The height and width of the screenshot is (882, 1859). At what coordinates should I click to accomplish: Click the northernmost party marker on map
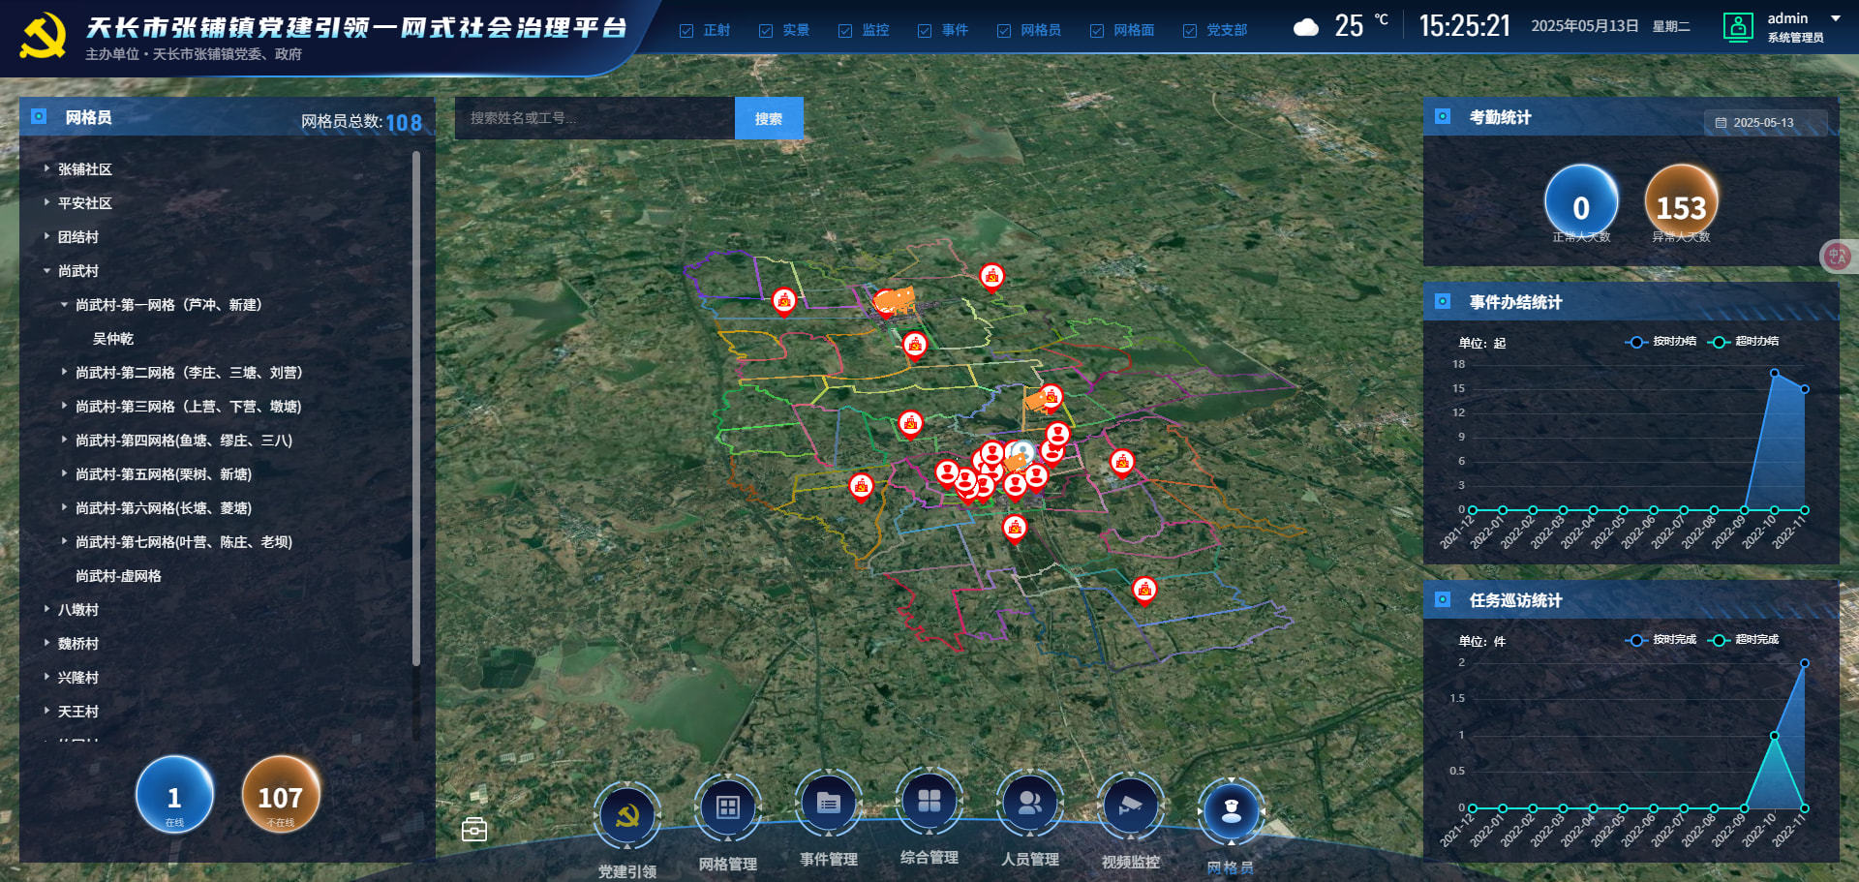click(x=991, y=278)
